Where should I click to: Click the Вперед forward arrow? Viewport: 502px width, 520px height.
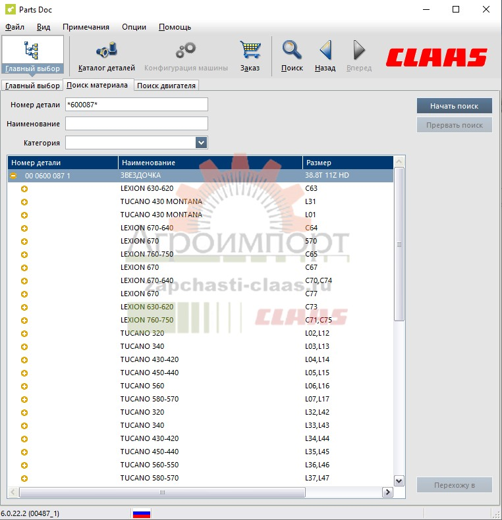[359, 57]
